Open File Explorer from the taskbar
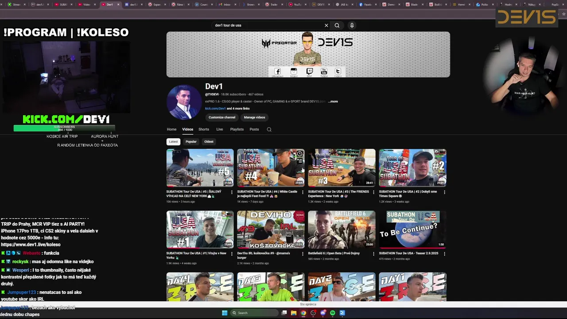This screenshot has width=567, height=319. 293,313
